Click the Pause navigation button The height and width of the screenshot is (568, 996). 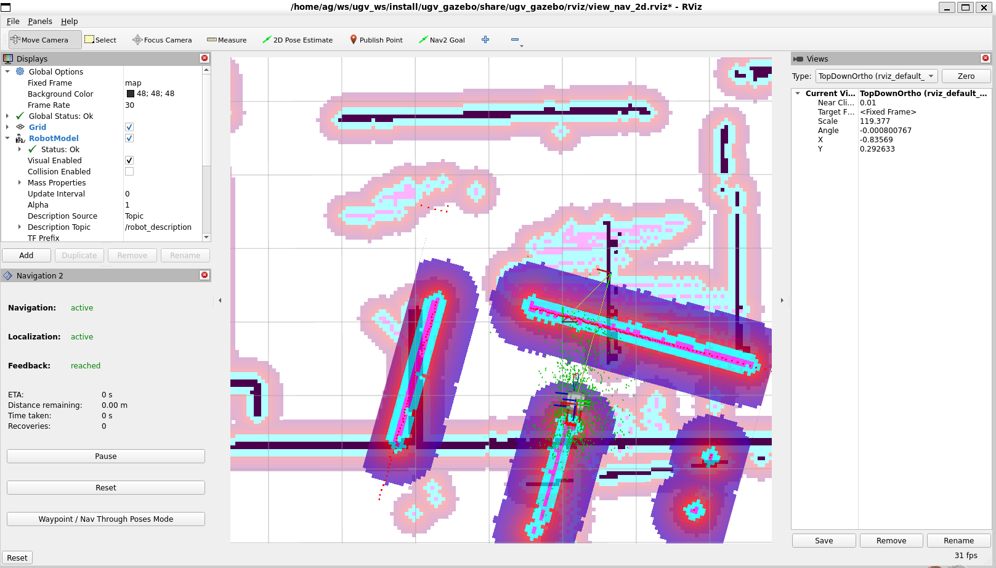click(106, 456)
